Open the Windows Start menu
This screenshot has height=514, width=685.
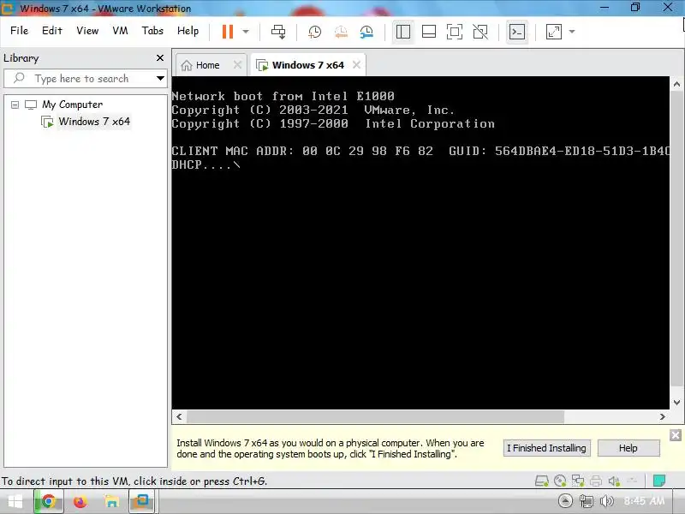[15, 501]
